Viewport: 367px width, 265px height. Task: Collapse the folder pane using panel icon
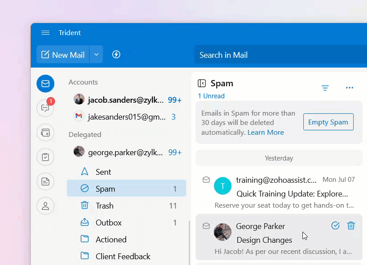[x=201, y=83]
